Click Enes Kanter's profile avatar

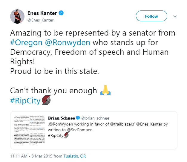17,16
